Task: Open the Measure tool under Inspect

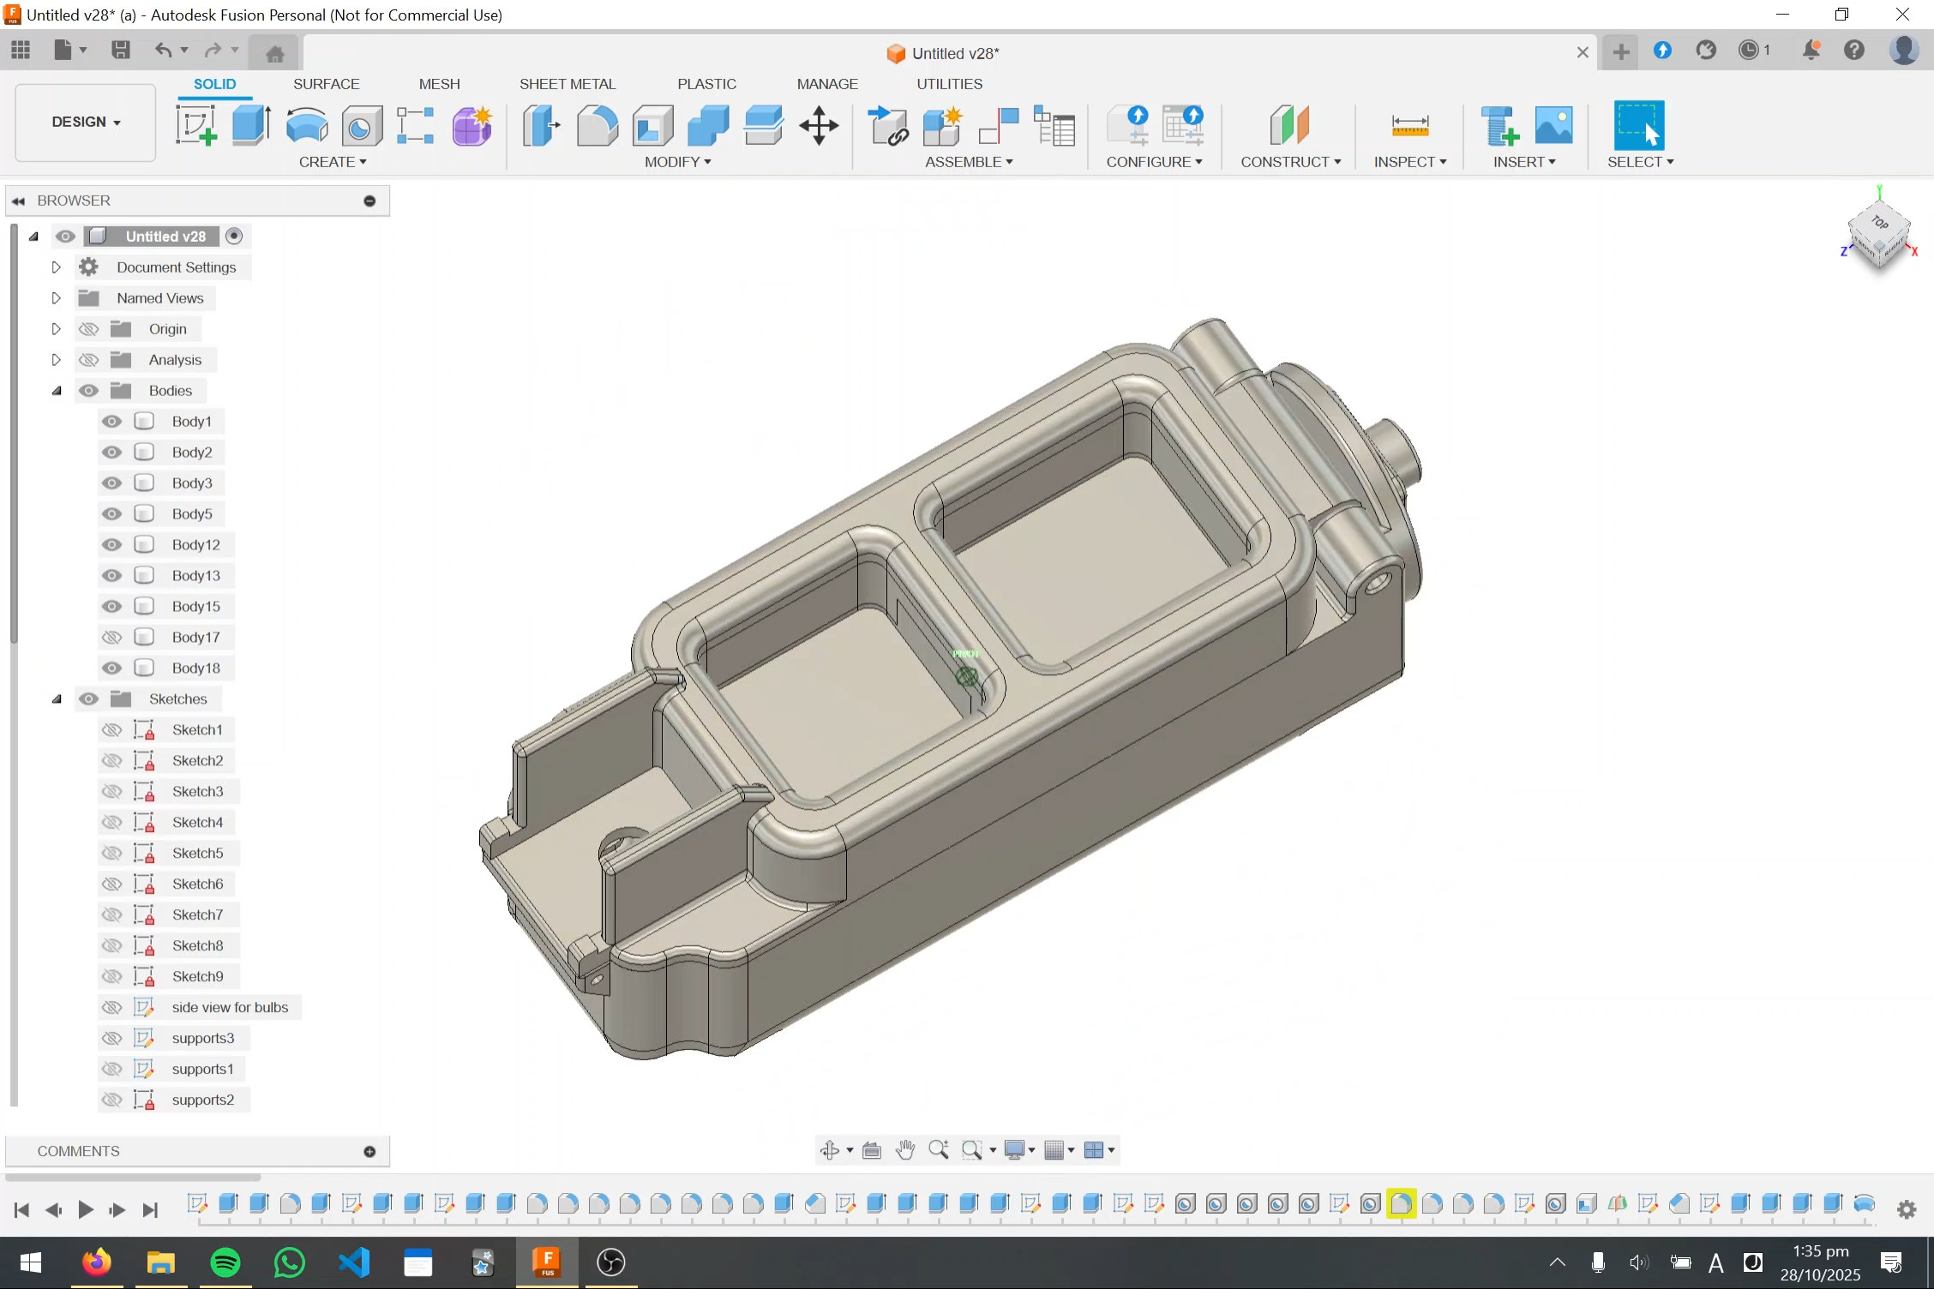Action: pos(1409,126)
